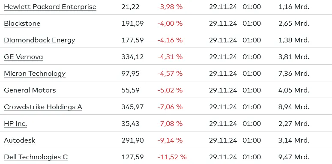The image size is (332, 164).
Task: Click GE Vernova's price 334,12
Action: click(132, 57)
